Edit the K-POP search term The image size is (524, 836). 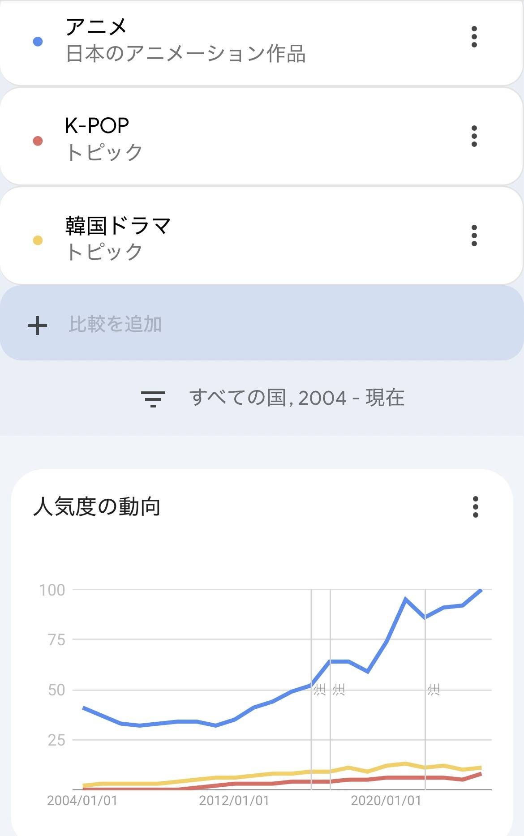(97, 126)
